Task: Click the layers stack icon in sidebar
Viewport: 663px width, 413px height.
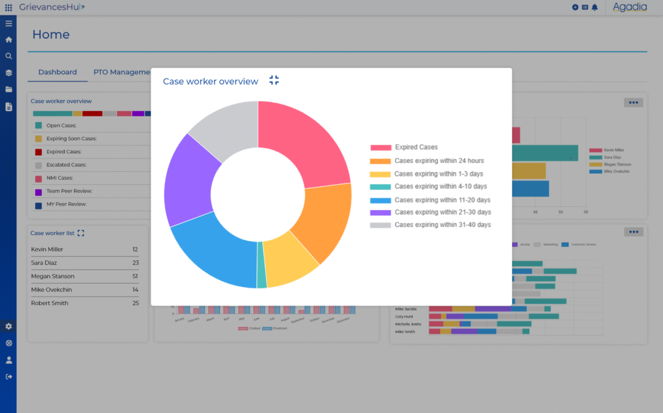Action: click(8, 73)
